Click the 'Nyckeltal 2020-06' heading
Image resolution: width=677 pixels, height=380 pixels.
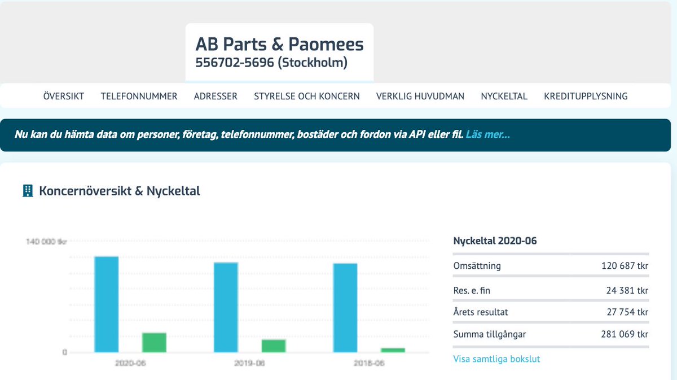[x=495, y=241]
